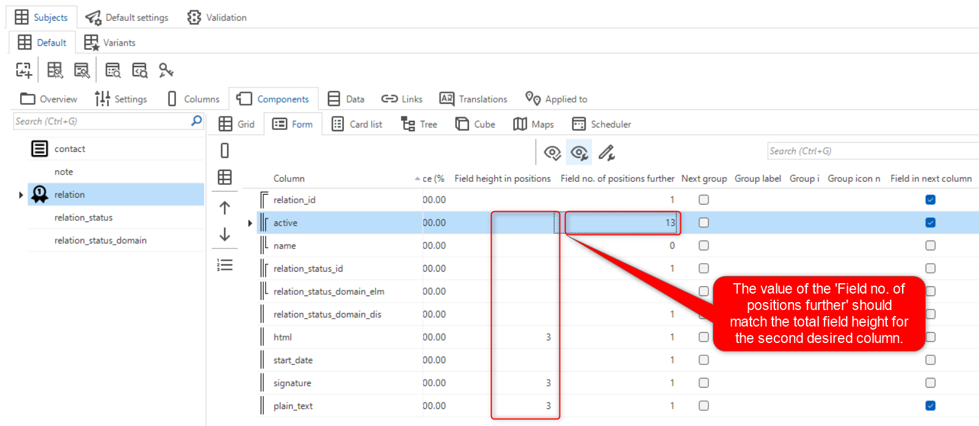Click the Settings sliders icon
The image size is (979, 426).
103,99
